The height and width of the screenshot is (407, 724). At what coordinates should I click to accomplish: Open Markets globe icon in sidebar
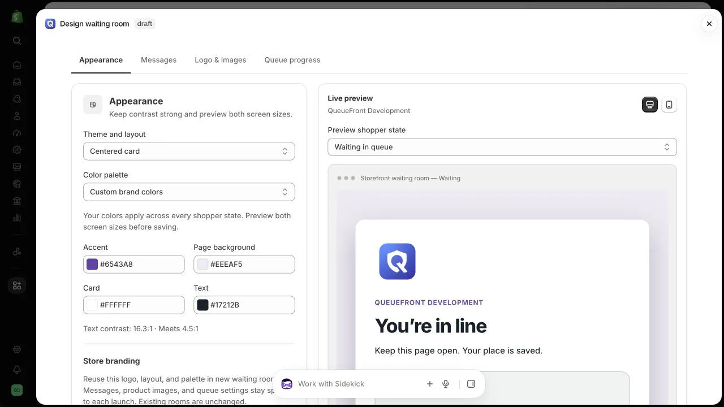17,184
